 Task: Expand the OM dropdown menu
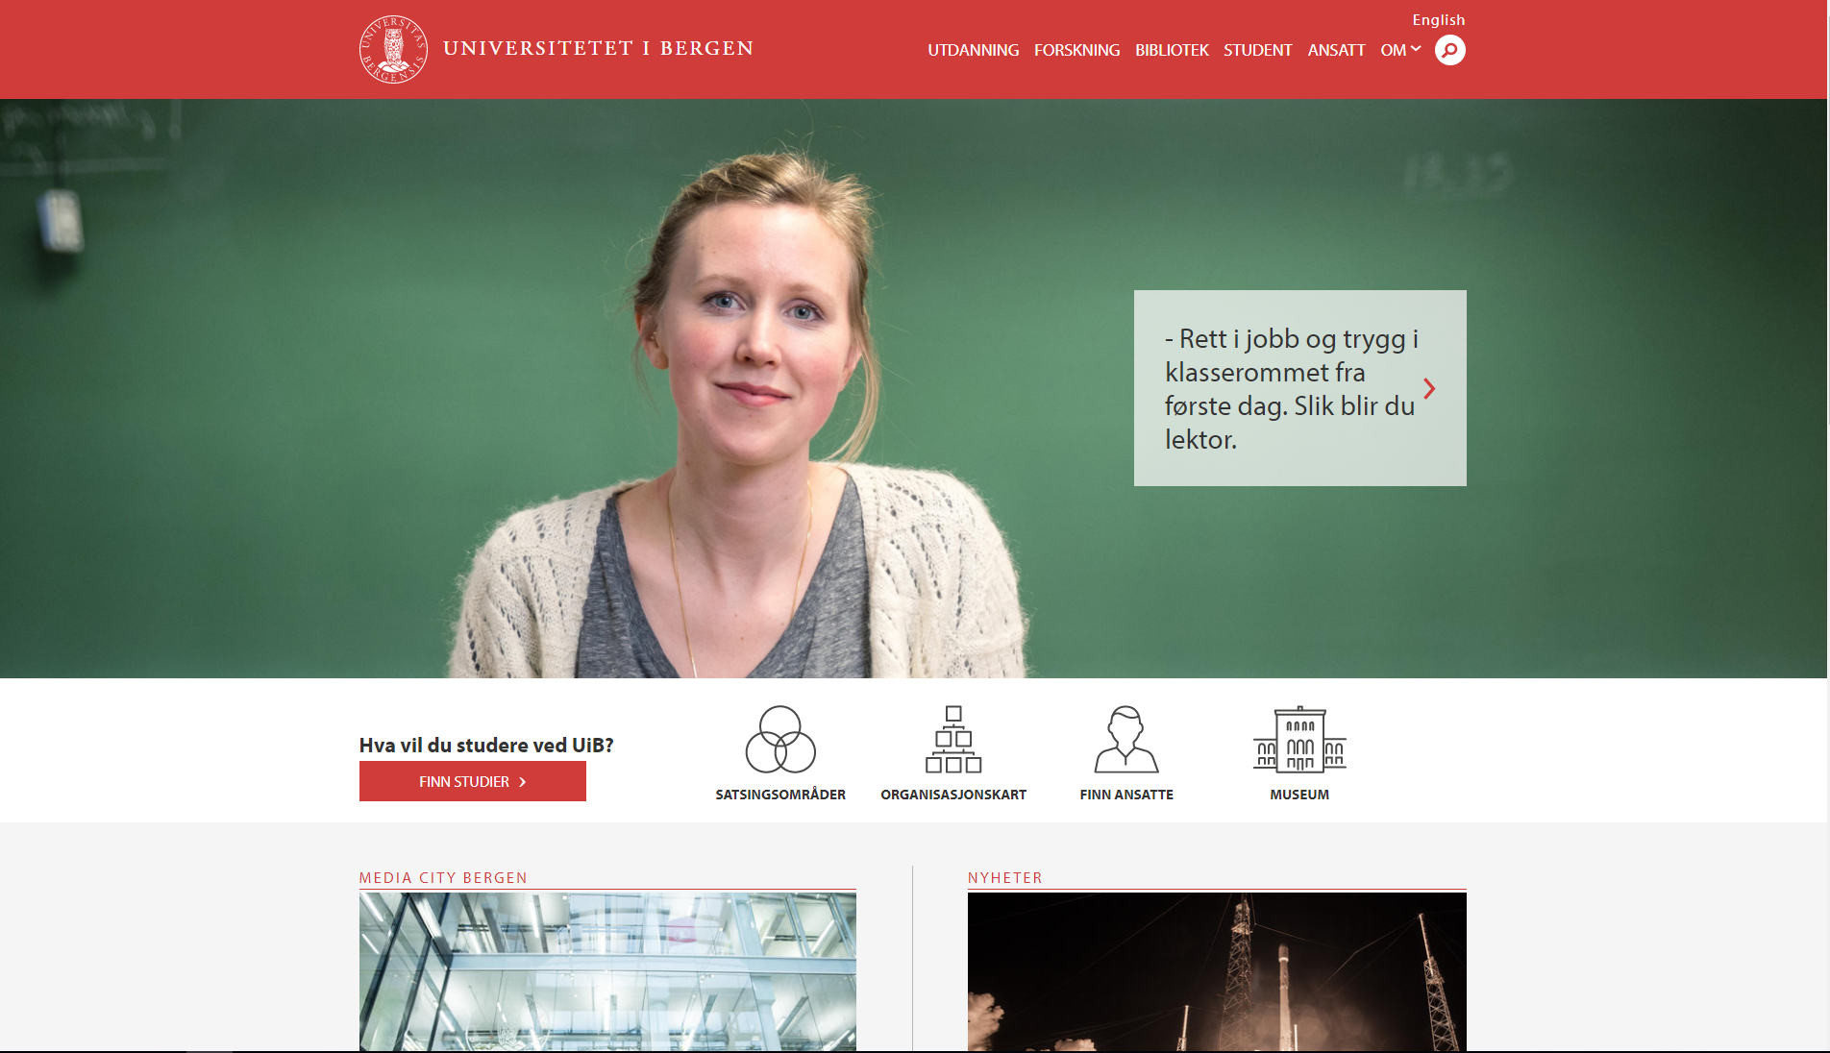1400,50
